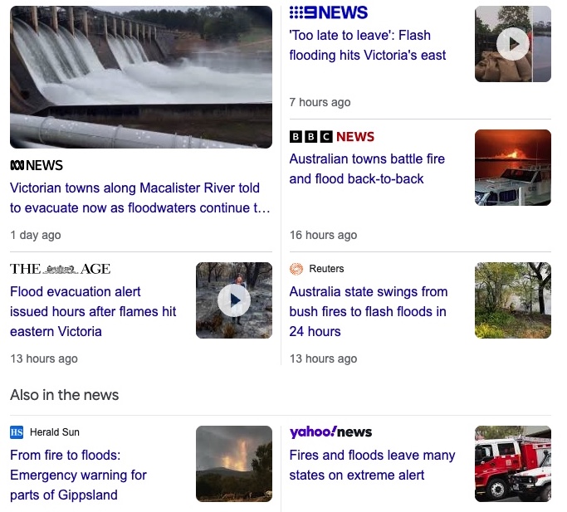Click the BBC News logo

click(331, 137)
